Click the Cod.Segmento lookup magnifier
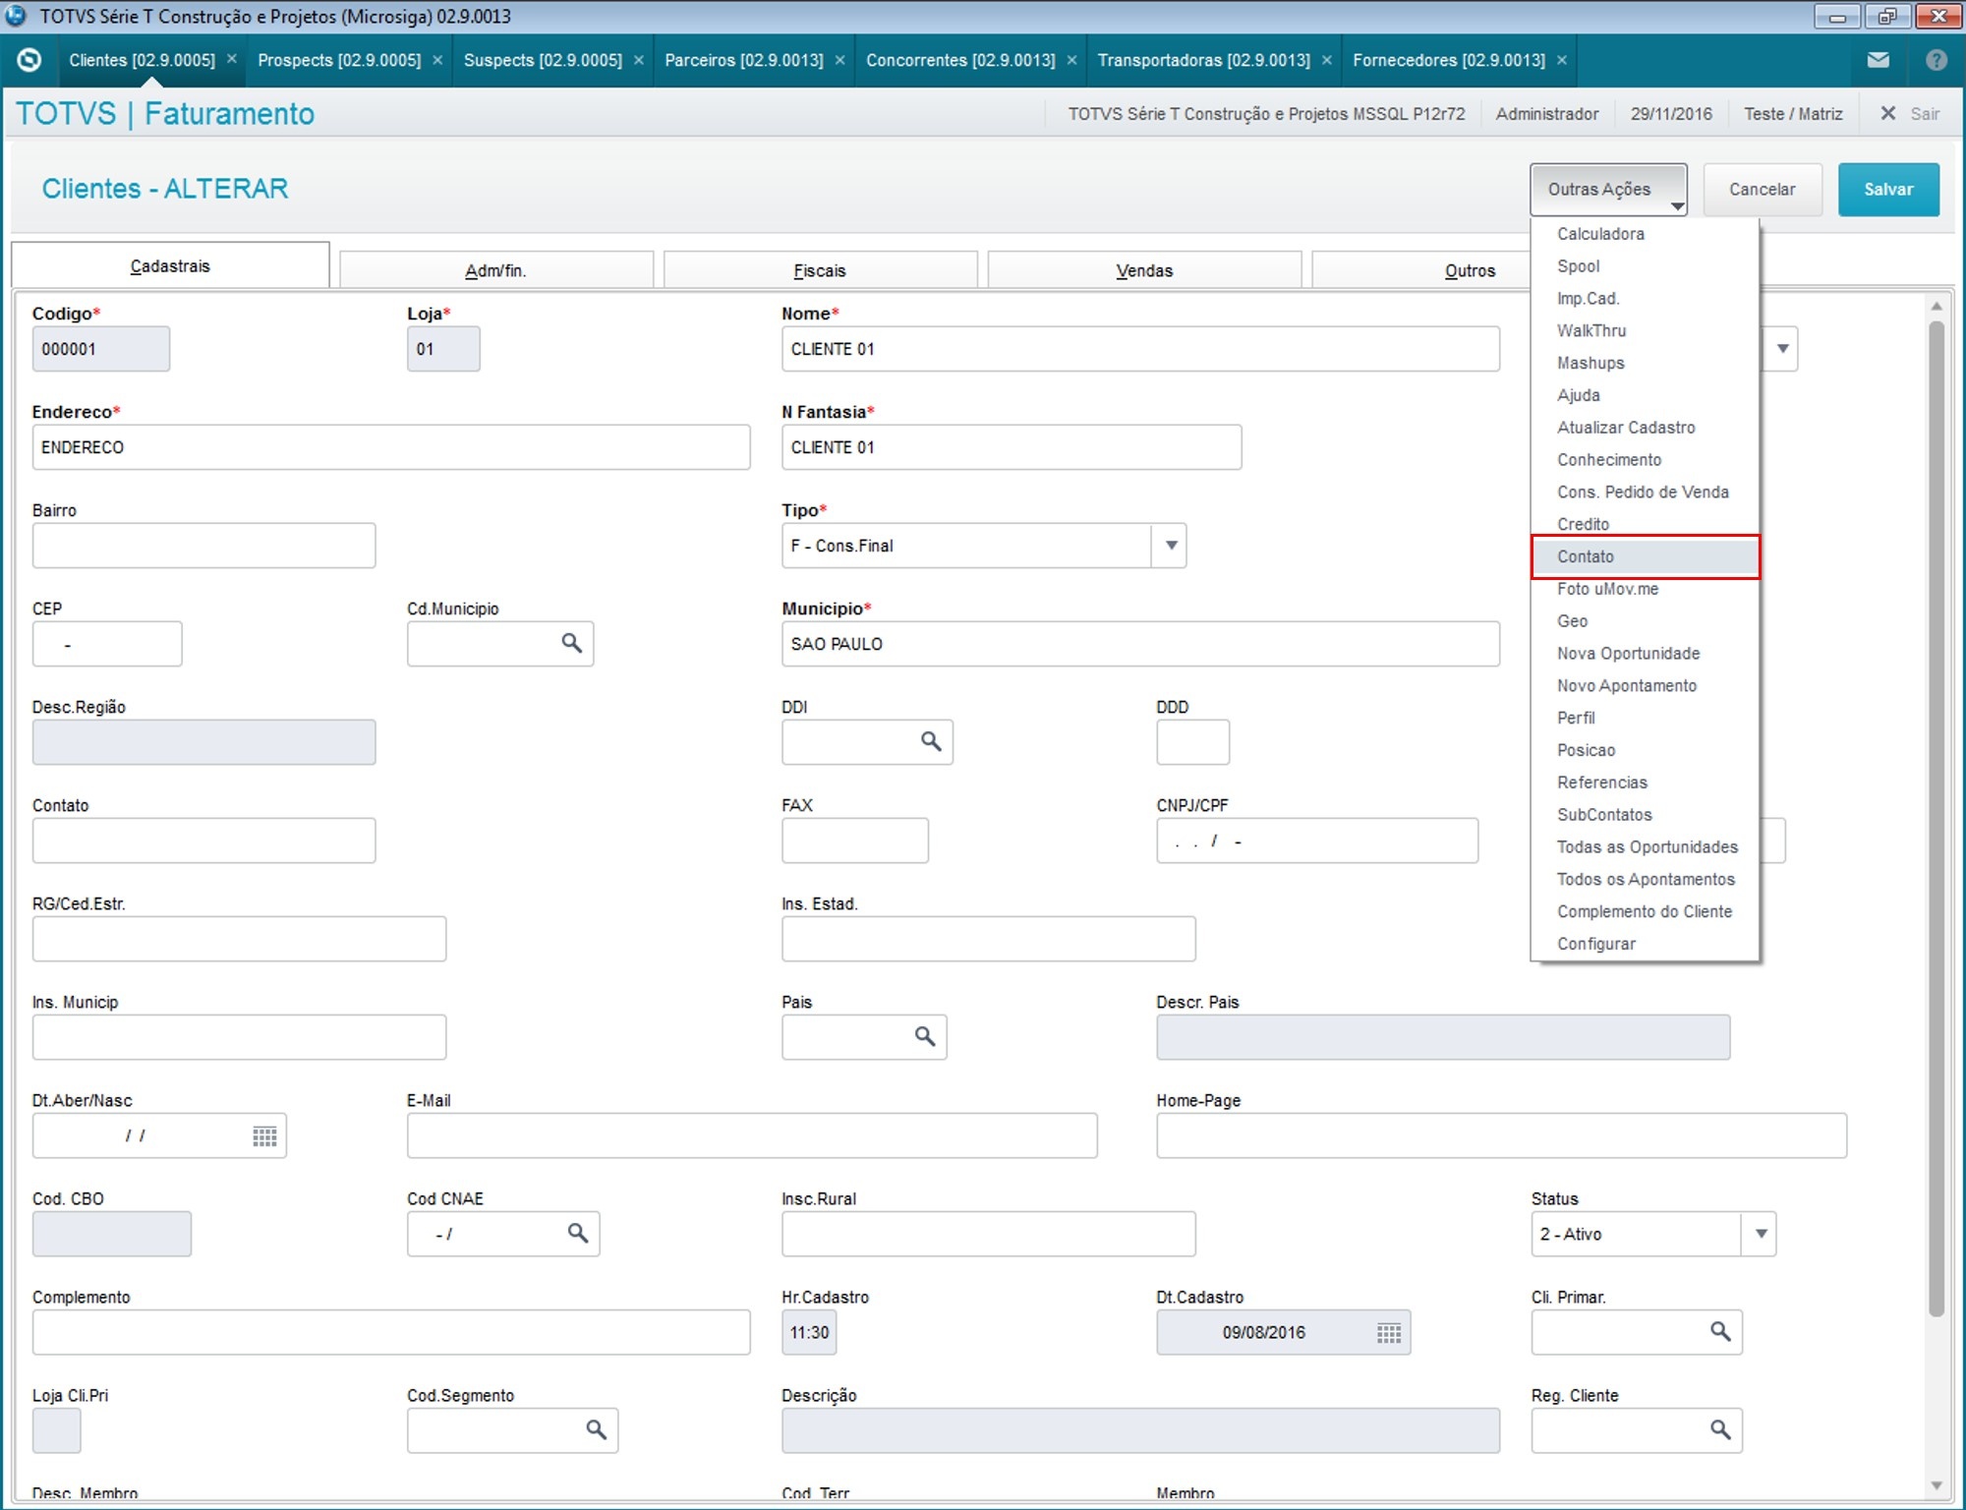The image size is (1966, 1510). [x=596, y=1429]
